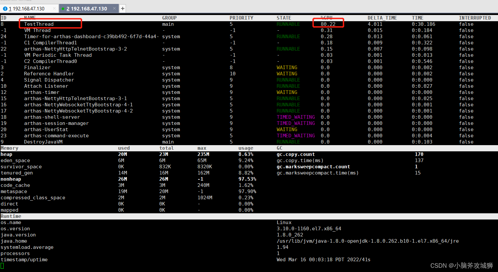
Task: Click the 80.22 CPU value
Action: 328,24
